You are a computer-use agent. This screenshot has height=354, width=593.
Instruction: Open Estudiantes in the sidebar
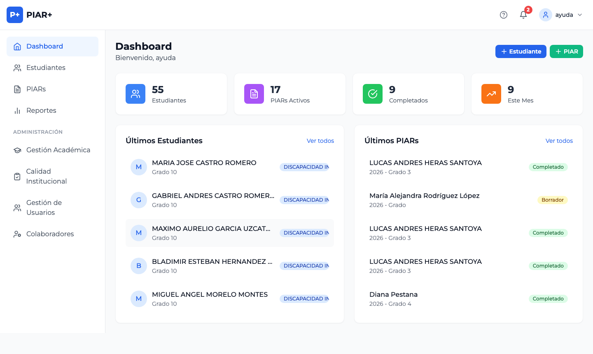click(x=46, y=68)
